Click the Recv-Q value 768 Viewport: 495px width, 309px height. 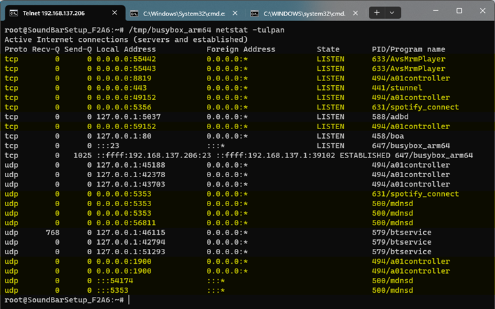tap(53, 233)
